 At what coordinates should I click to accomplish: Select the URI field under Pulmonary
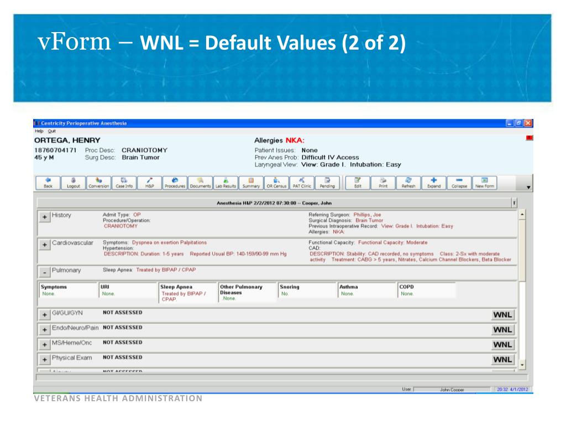[x=128, y=290]
